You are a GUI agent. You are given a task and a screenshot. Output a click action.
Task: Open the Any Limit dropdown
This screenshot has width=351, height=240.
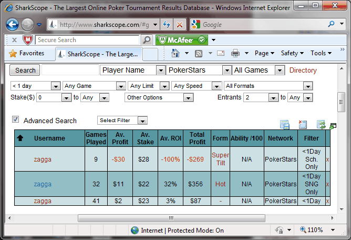[x=164, y=86]
